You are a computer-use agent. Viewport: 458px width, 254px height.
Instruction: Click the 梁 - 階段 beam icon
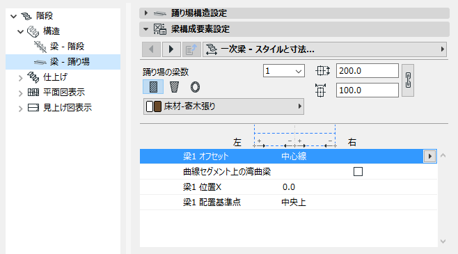tap(40, 47)
